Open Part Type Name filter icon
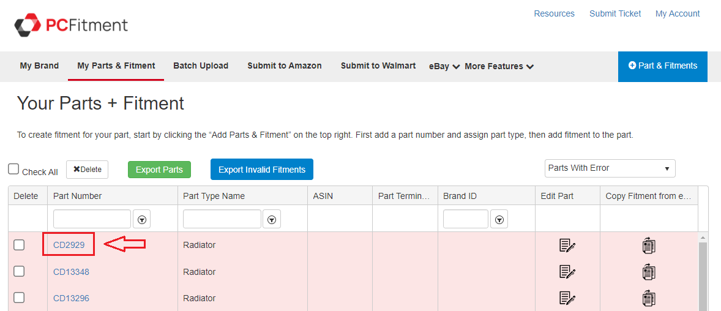Image resolution: width=721 pixels, height=311 pixels. coord(272,219)
